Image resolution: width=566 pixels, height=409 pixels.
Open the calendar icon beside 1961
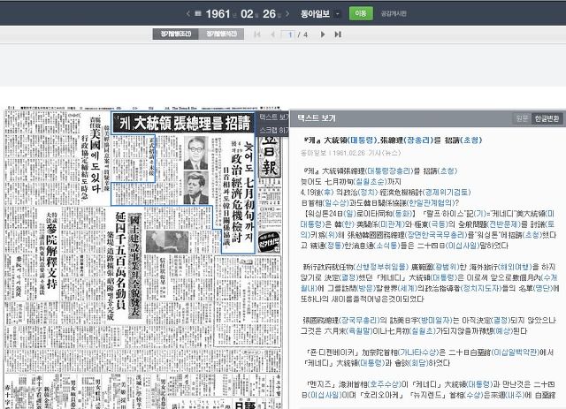coord(198,14)
